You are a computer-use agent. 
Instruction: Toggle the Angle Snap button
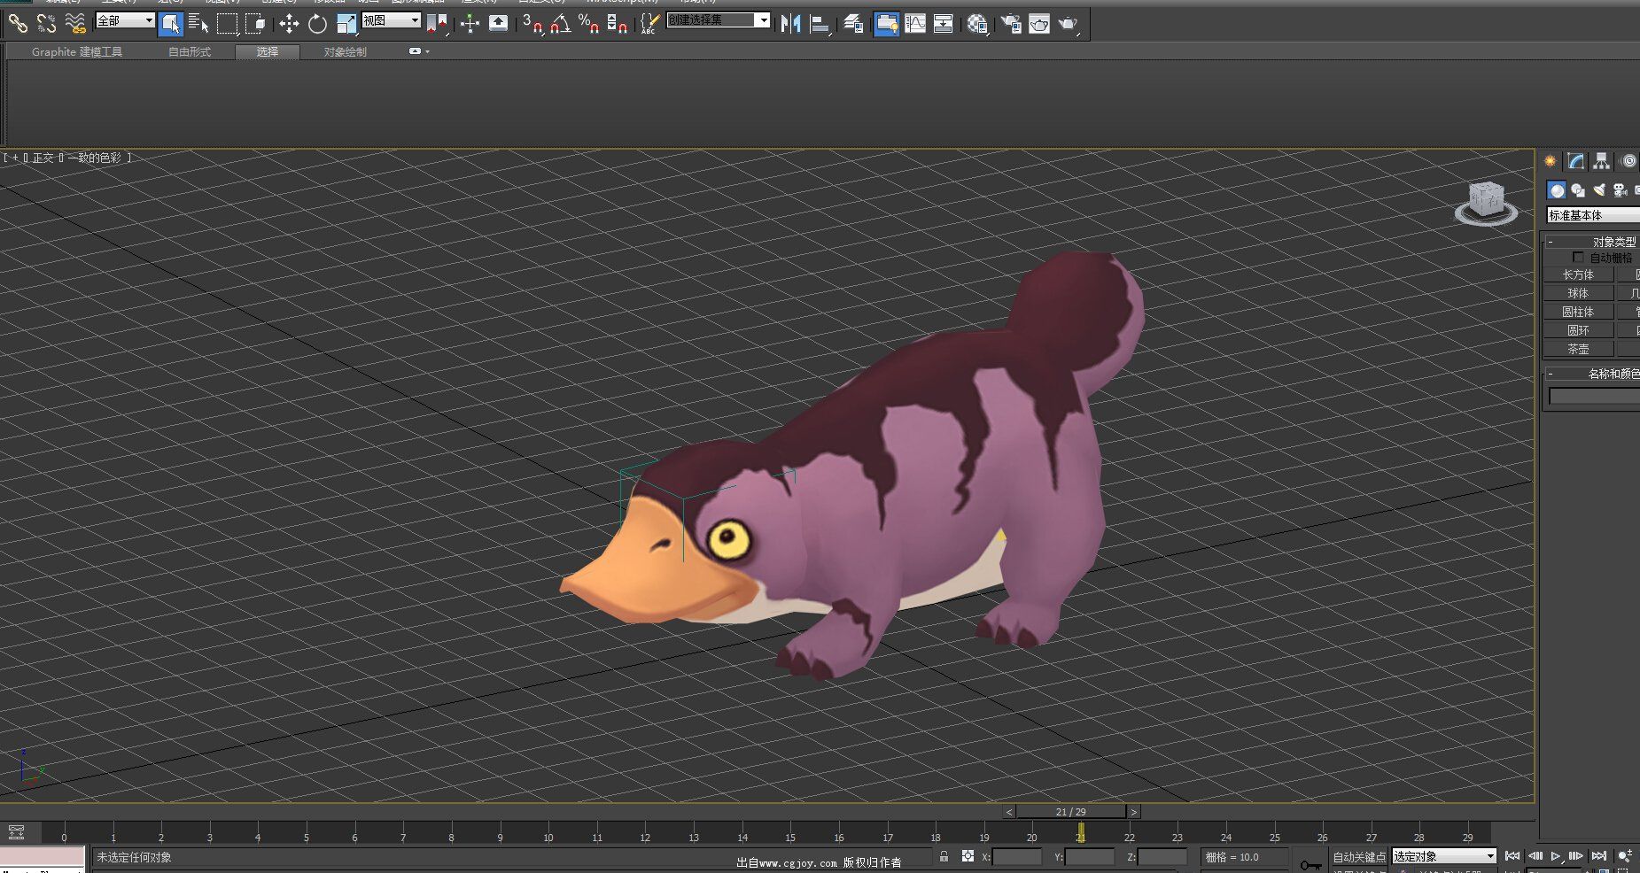560,24
